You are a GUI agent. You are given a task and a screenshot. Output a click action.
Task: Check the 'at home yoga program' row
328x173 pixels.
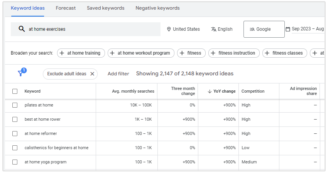[15, 162]
